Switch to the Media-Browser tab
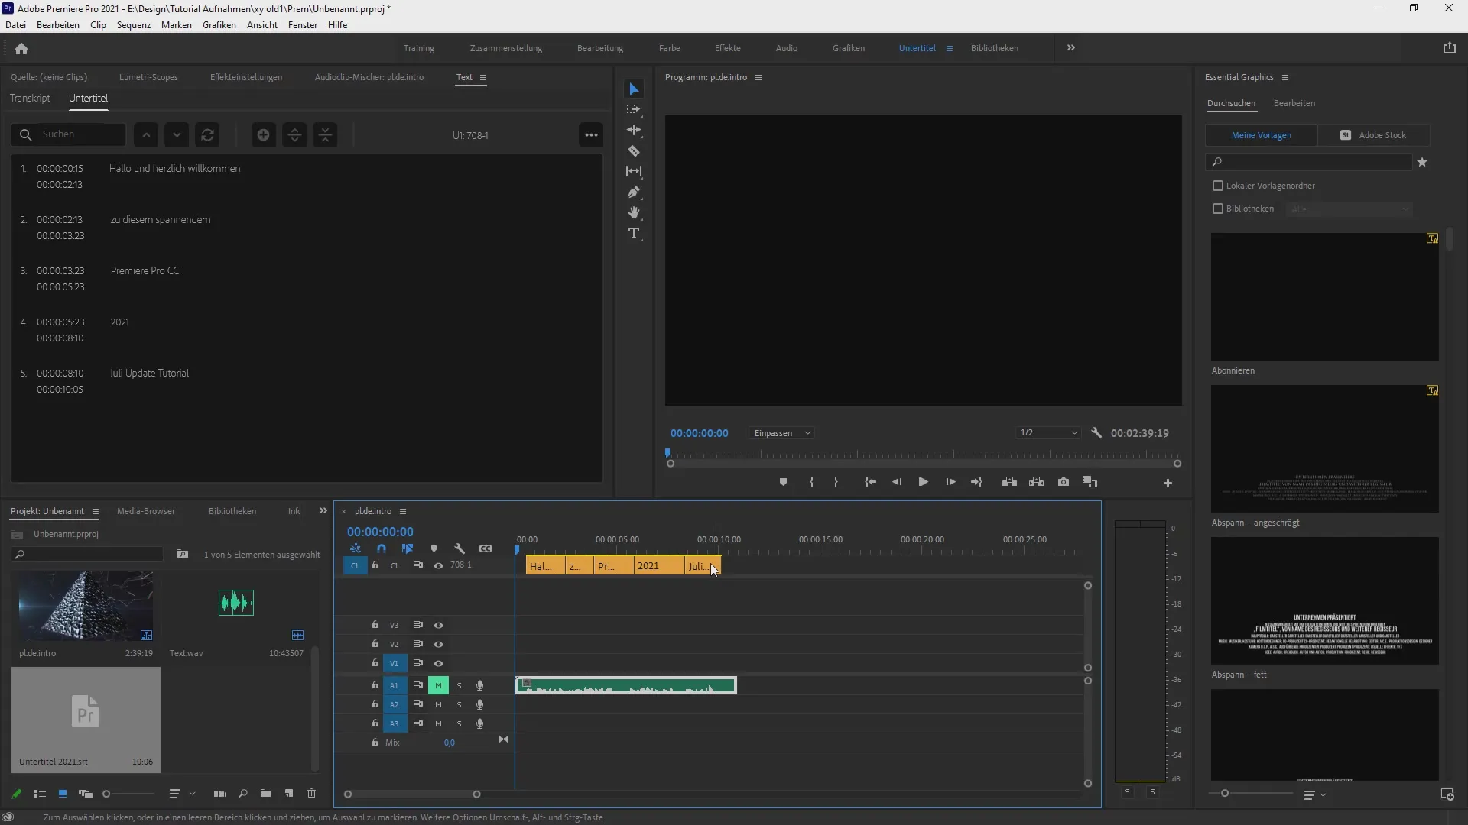The image size is (1468, 825). (x=146, y=511)
